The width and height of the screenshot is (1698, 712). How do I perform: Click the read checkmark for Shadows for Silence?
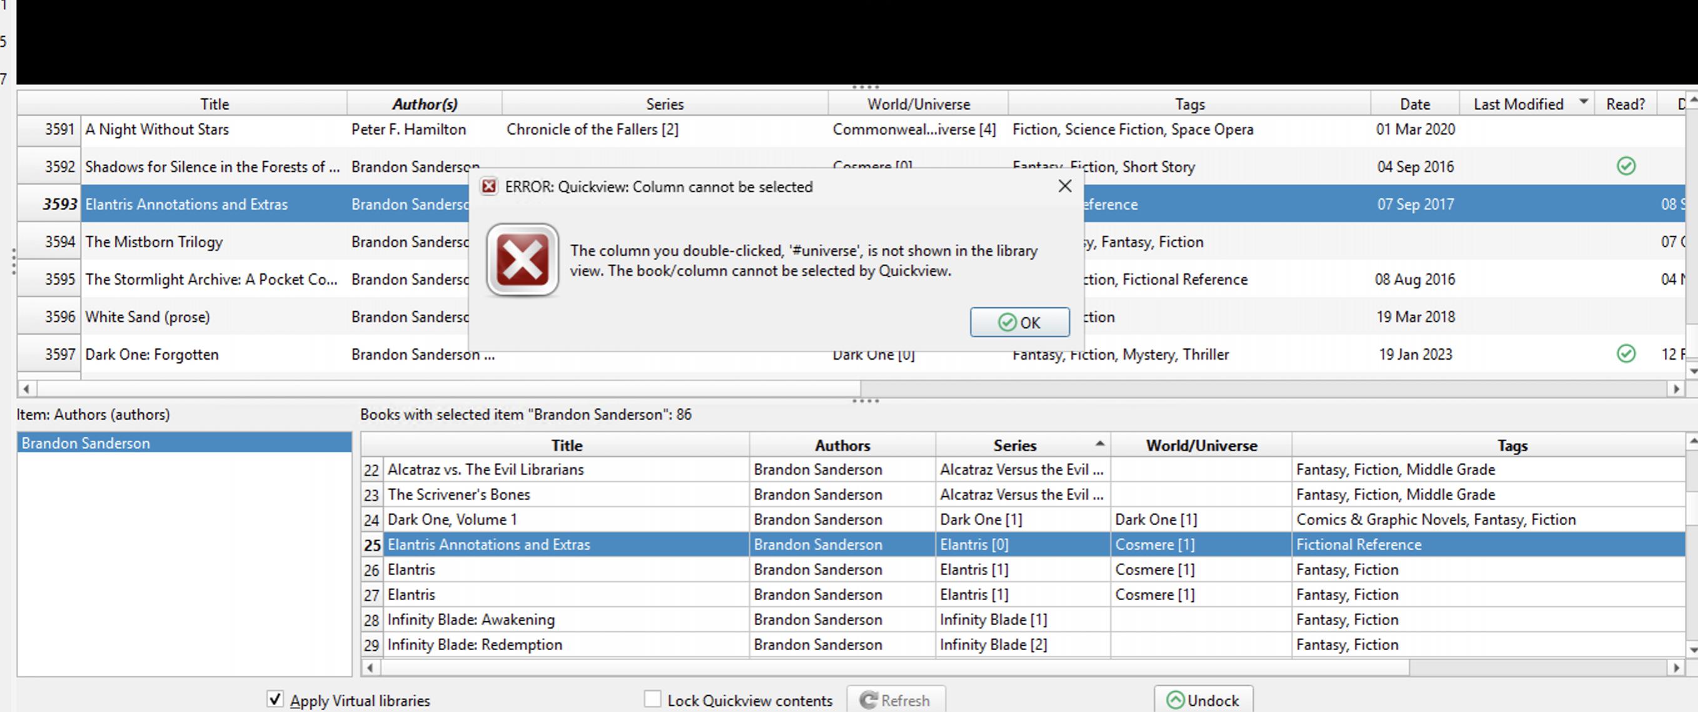[1625, 166]
